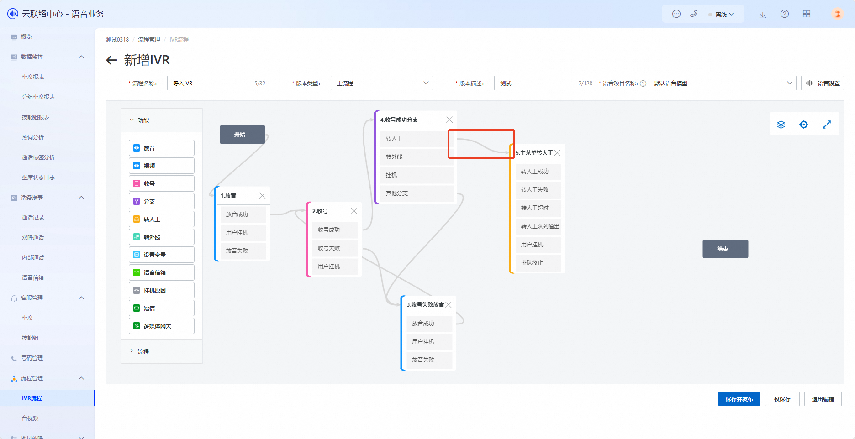Select the 视频 function component
The image size is (855, 439).
point(162,166)
